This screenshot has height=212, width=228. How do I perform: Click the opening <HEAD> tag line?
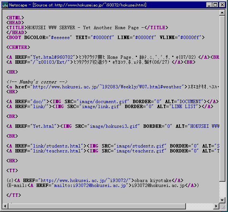(x=15, y=23)
